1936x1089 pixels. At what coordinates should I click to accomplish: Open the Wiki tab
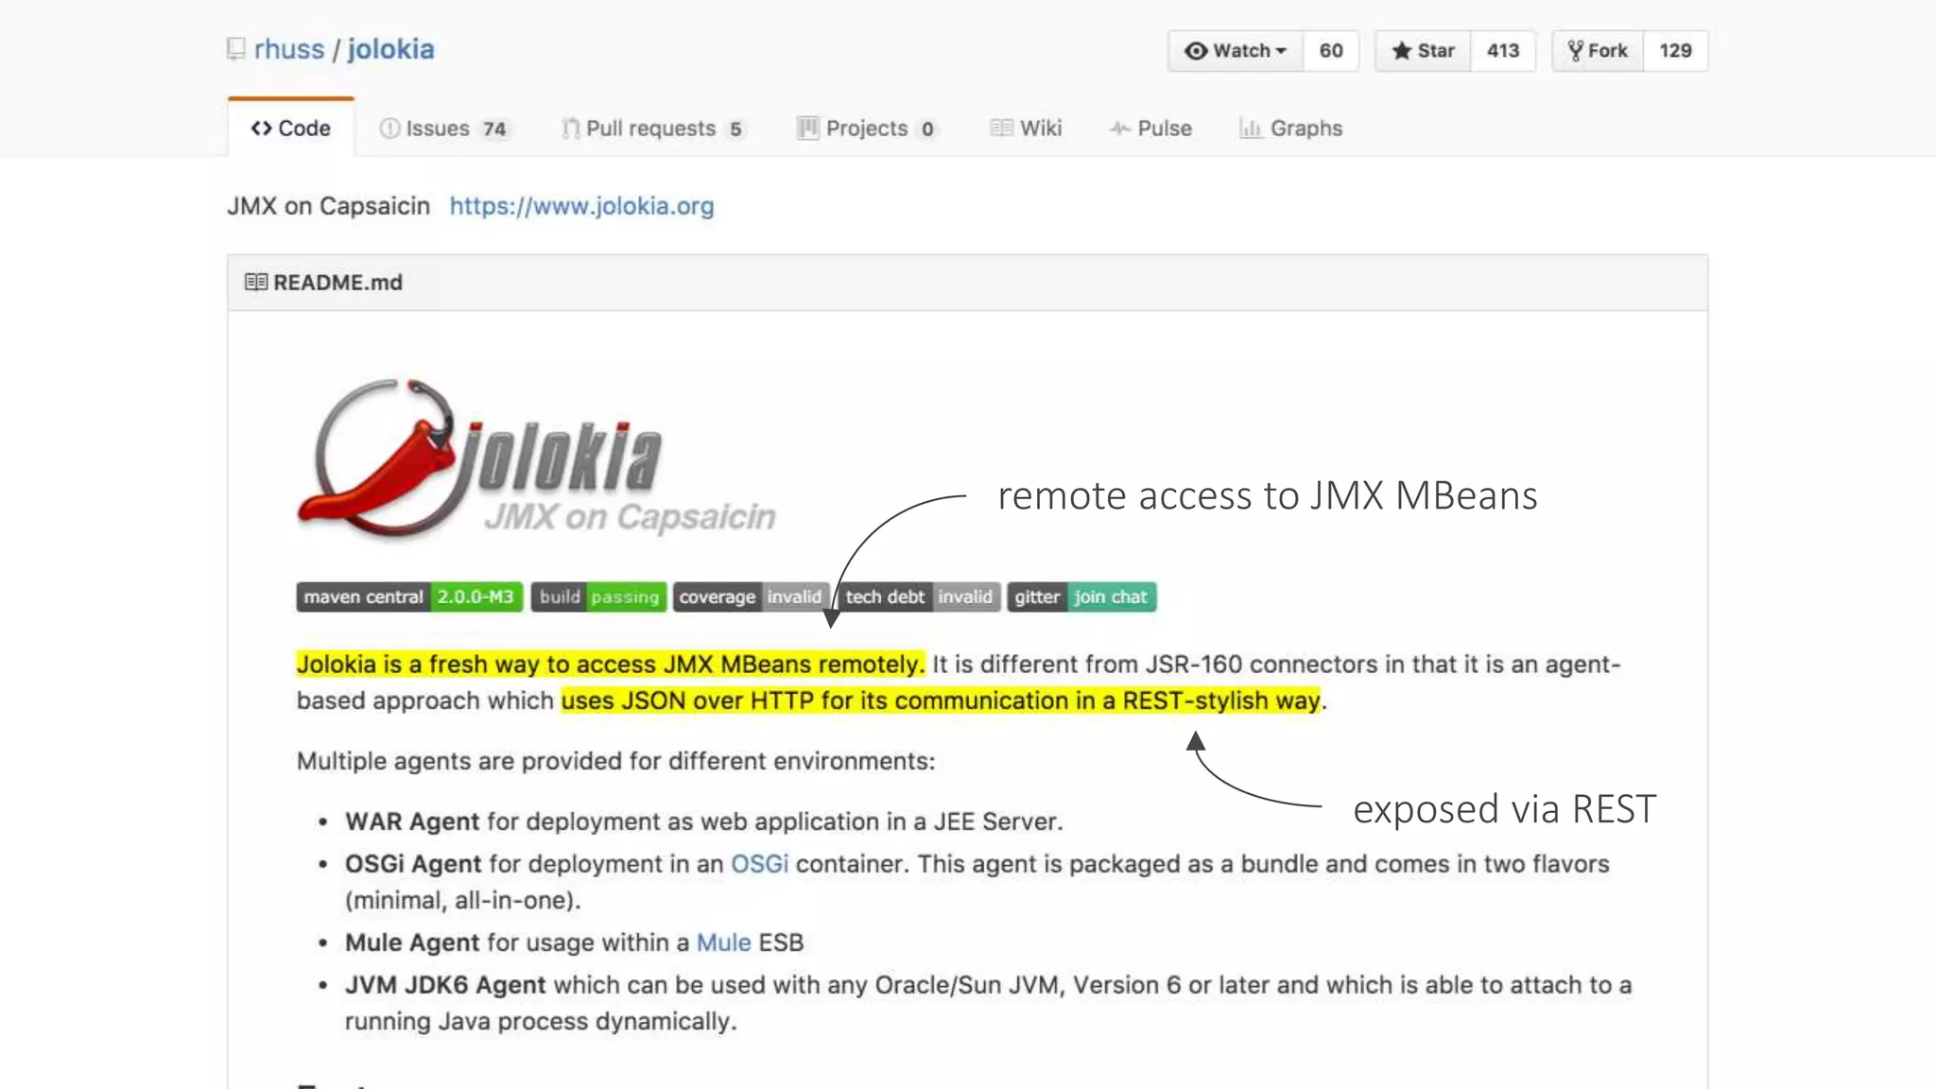pos(1027,129)
